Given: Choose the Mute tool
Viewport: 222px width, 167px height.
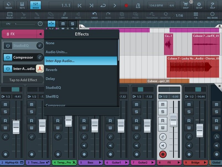Looking at the screenshot, I should 78,15.
